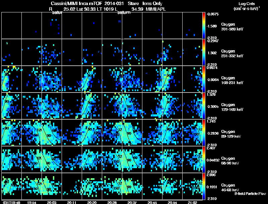The height and width of the screenshot is (204, 268).
Task: Click the 'Log Cnts' colorbar units heading
Action: pos(247,4)
